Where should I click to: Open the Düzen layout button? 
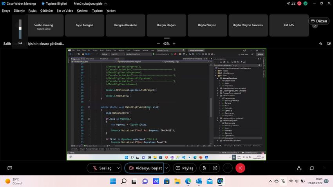pos(319,21)
